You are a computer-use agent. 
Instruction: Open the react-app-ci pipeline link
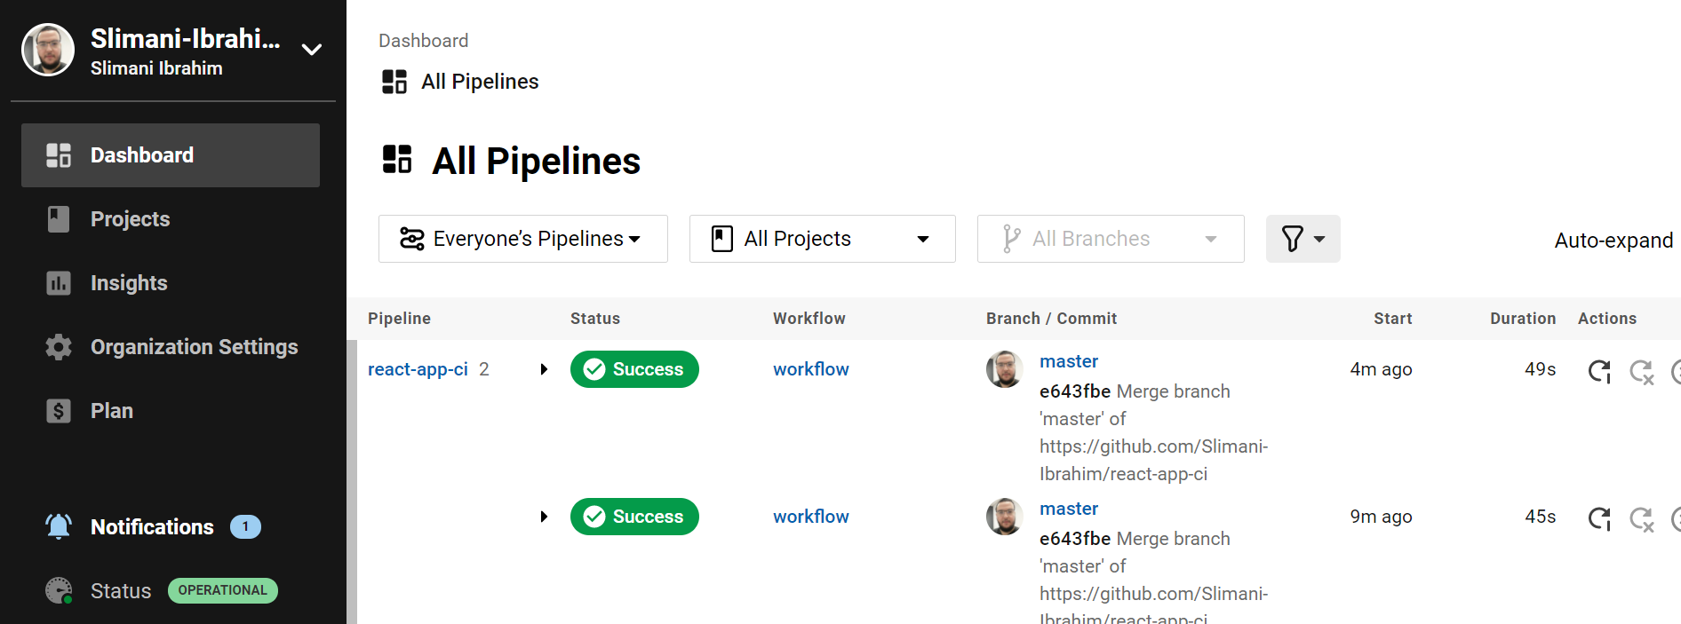pyautogui.click(x=418, y=369)
